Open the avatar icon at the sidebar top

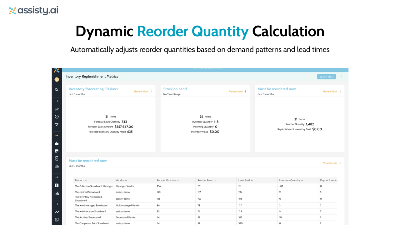point(57,79)
